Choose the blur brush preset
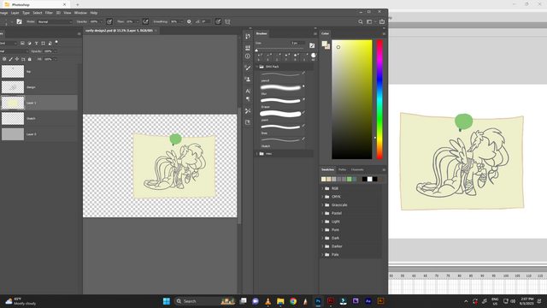 [x=283, y=89]
